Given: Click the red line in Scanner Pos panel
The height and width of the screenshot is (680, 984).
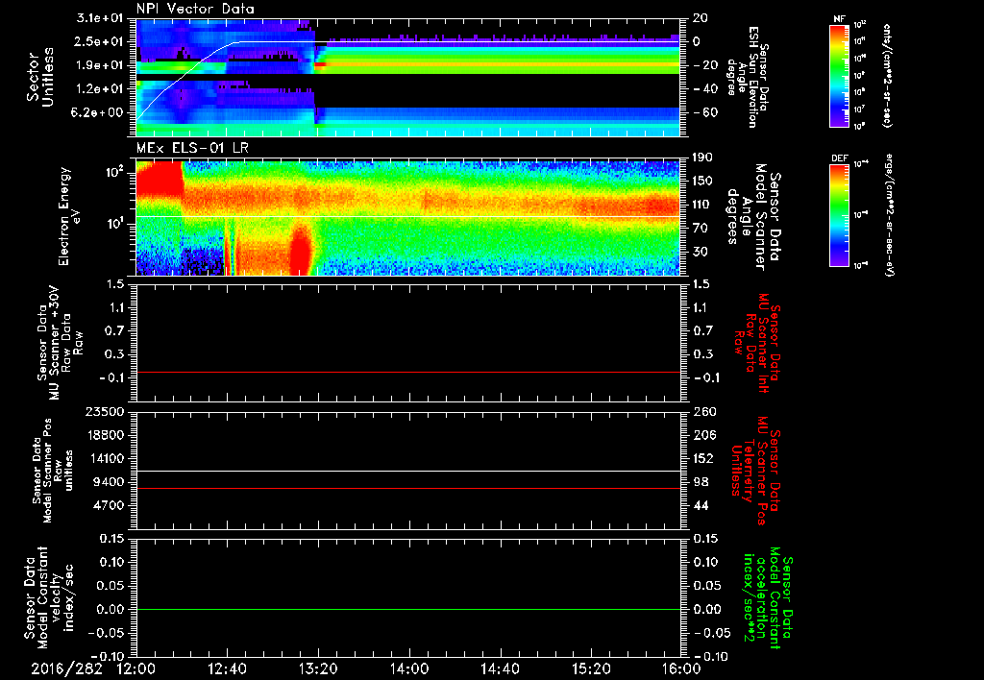Looking at the screenshot, I should pyautogui.click(x=408, y=488).
